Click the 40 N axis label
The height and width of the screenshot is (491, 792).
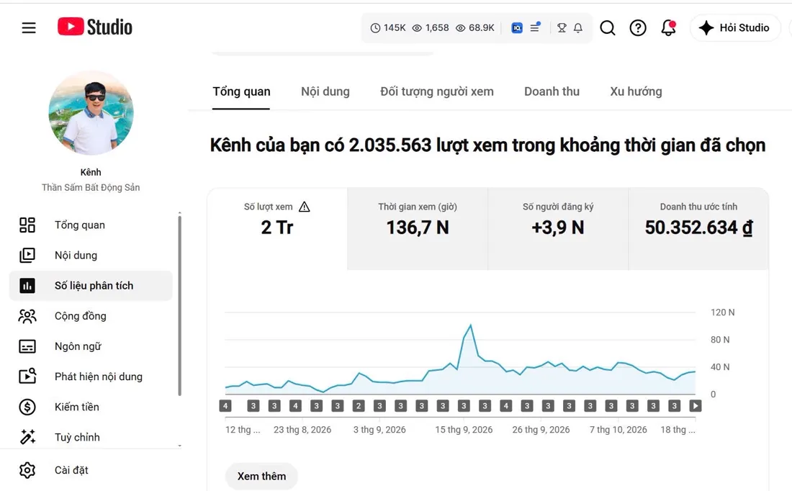pyautogui.click(x=720, y=367)
